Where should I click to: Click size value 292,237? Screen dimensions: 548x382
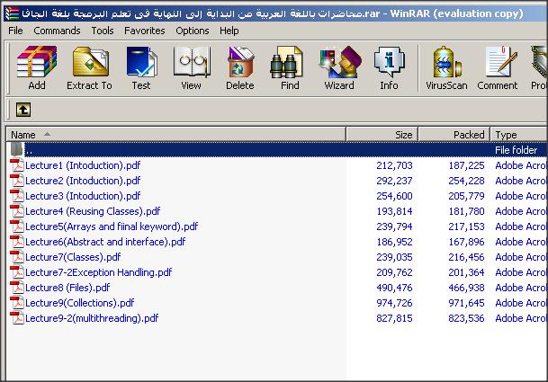pyautogui.click(x=394, y=181)
